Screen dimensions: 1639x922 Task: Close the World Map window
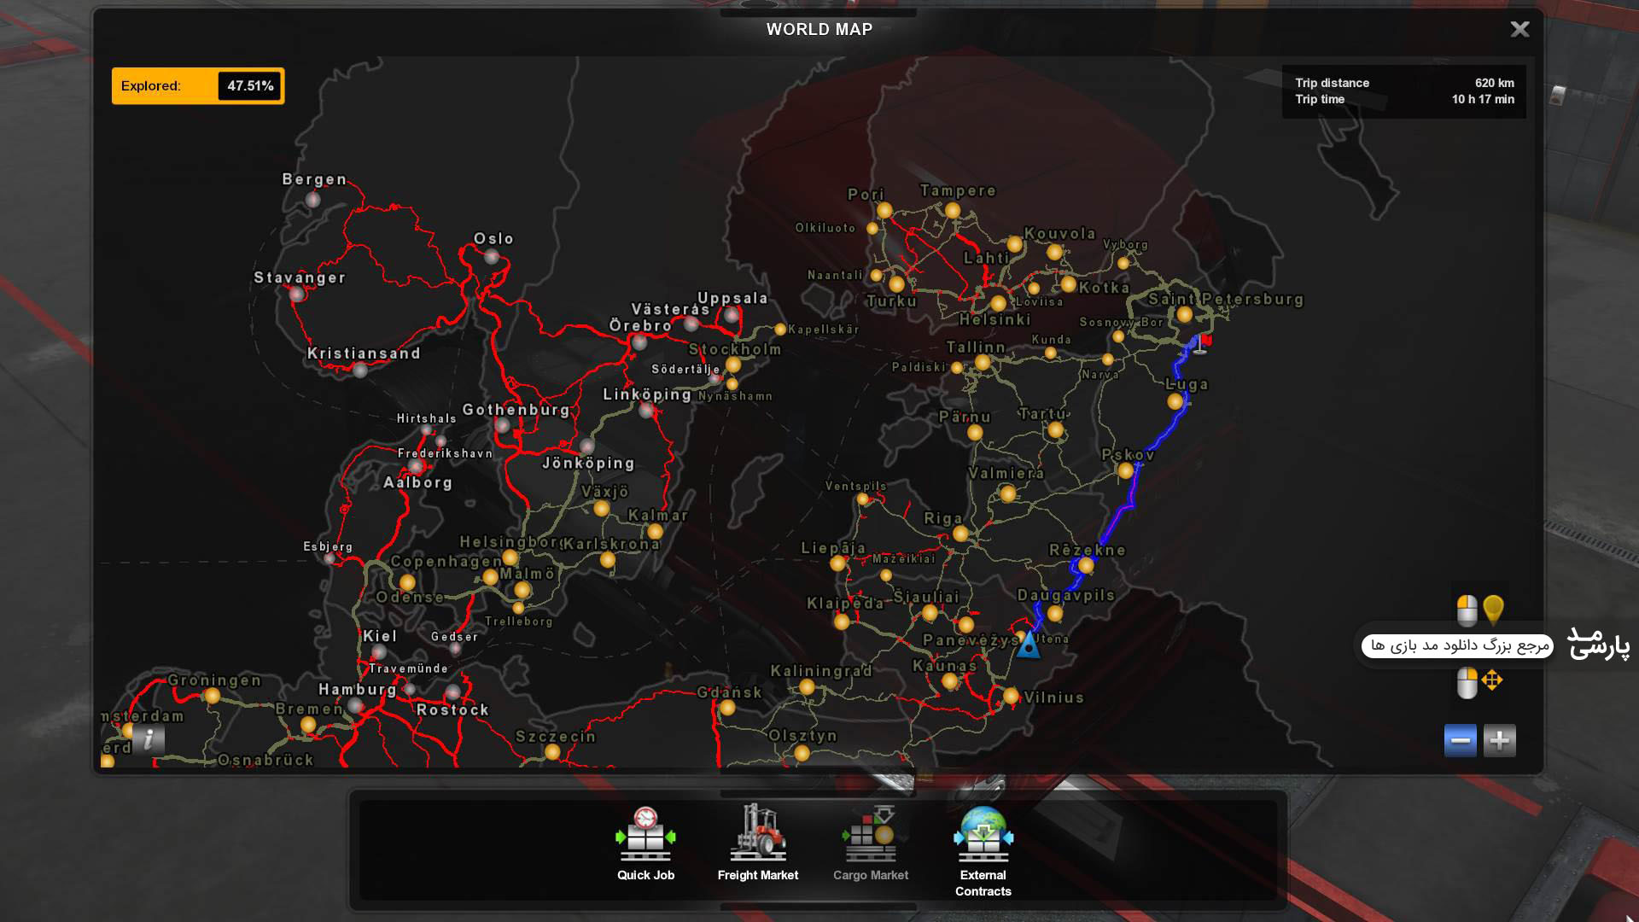click(1519, 29)
